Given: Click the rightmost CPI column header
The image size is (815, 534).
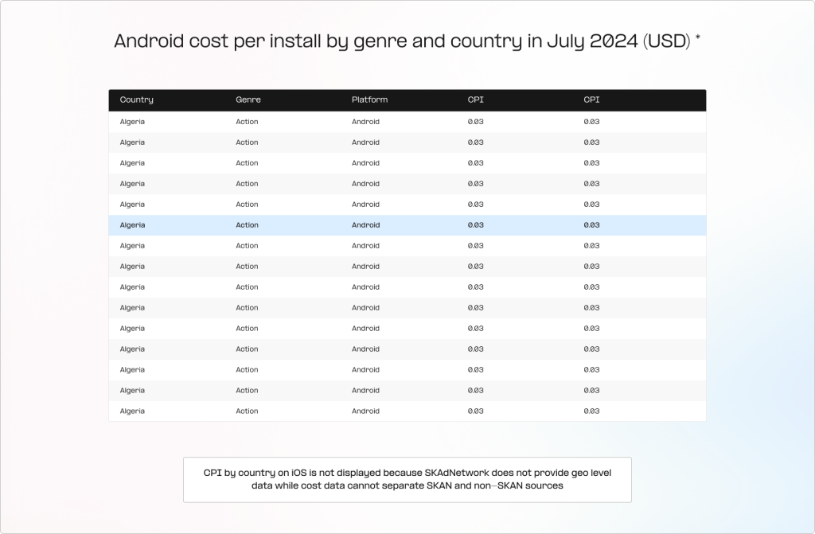Looking at the screenshot, I should (591, 100).
